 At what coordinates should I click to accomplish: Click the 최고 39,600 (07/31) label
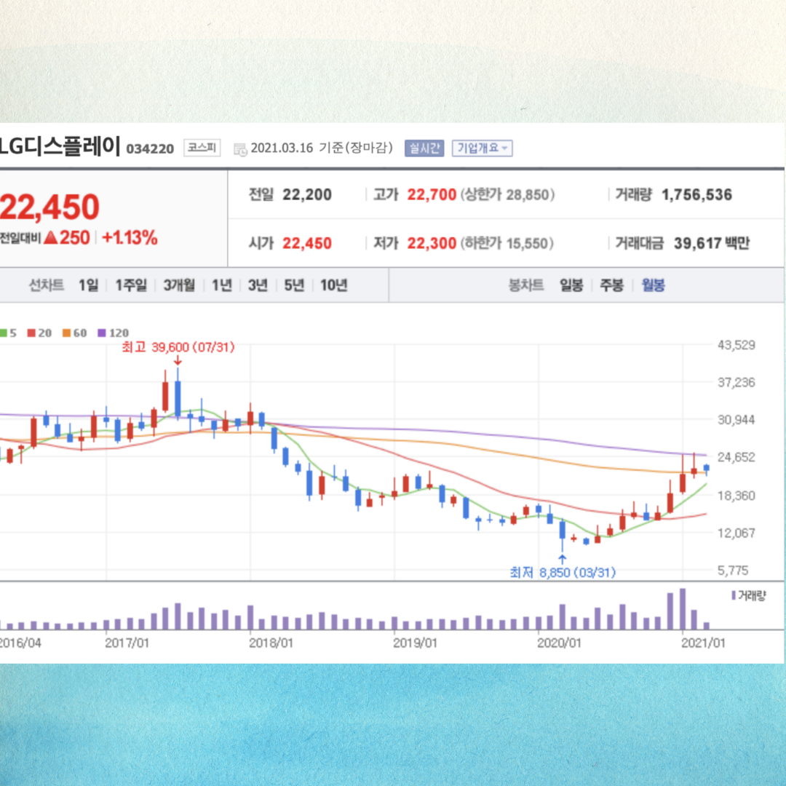[x=178, y=347]
